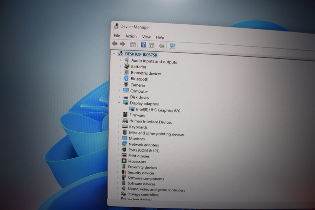The width and height of the screenshot is (315, 210).
Task: Click the Display adapters icon
Action: click(126, 103)
